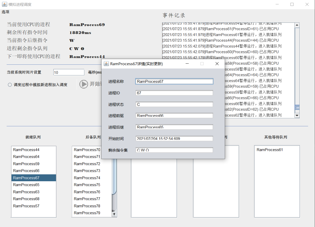Click the time slice field showing 10
This screenshot has width=315, height=227.
click(x=69, y=72)
